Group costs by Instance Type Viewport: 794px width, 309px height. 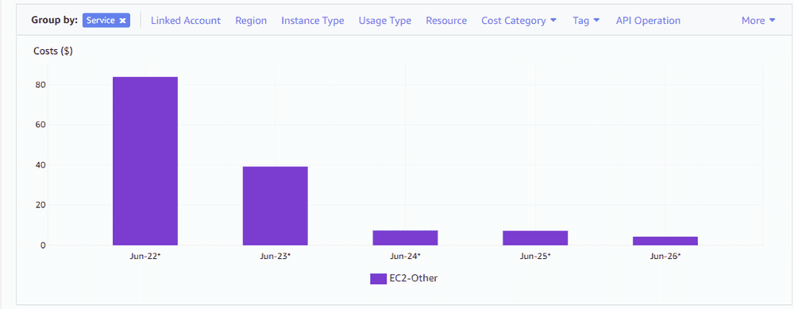tap(312, 21)
